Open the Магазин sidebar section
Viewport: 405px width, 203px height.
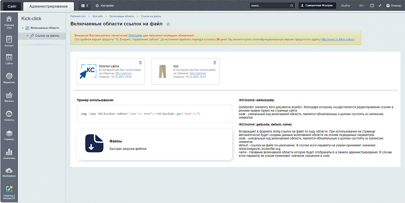point(9,97)
